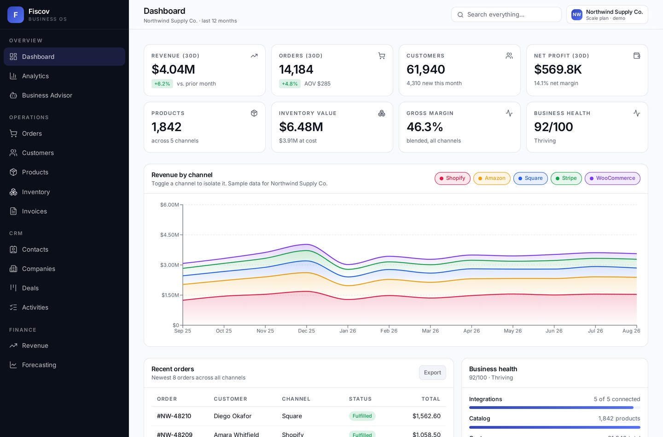Viewport: 663px width, 437px height.
Task: Navigate to Orders in sidebar
Action: tap(64, 133)
